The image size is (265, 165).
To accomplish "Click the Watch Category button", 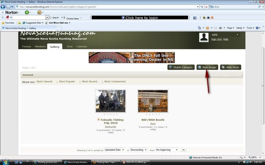I will pyautogui.click(x=181, y=67).
